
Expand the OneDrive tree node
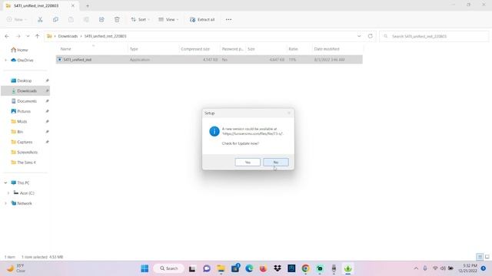pos(5,60)
